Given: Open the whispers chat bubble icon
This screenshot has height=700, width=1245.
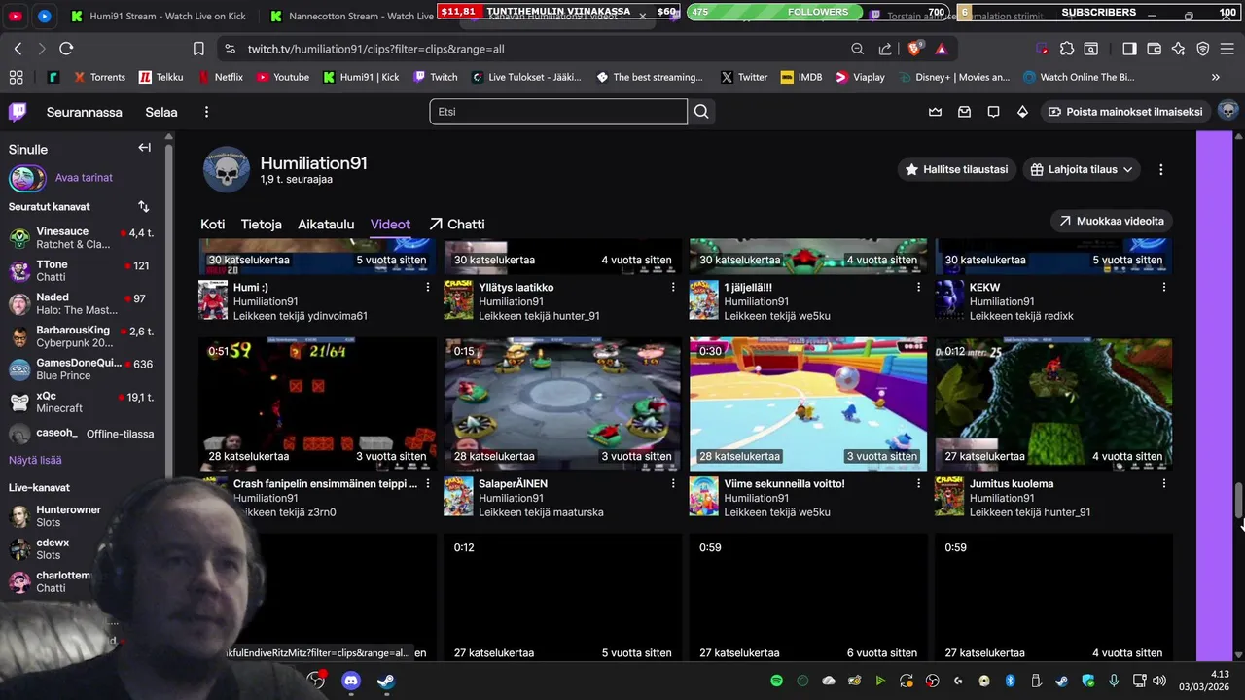Looking at the screenshot, I should coord(993,112).
